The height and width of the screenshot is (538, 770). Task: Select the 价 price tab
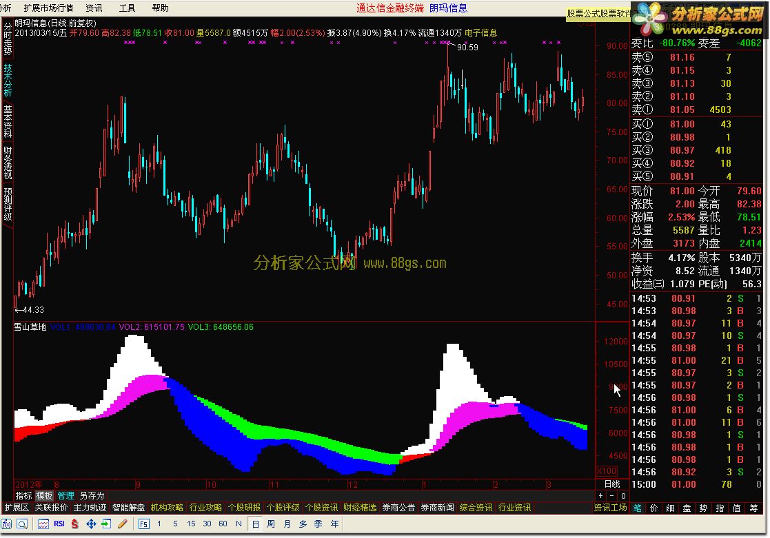[x=654, y=508]
